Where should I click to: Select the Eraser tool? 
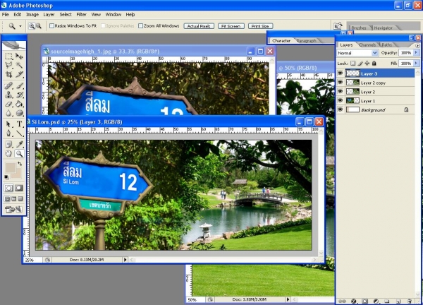8,104
